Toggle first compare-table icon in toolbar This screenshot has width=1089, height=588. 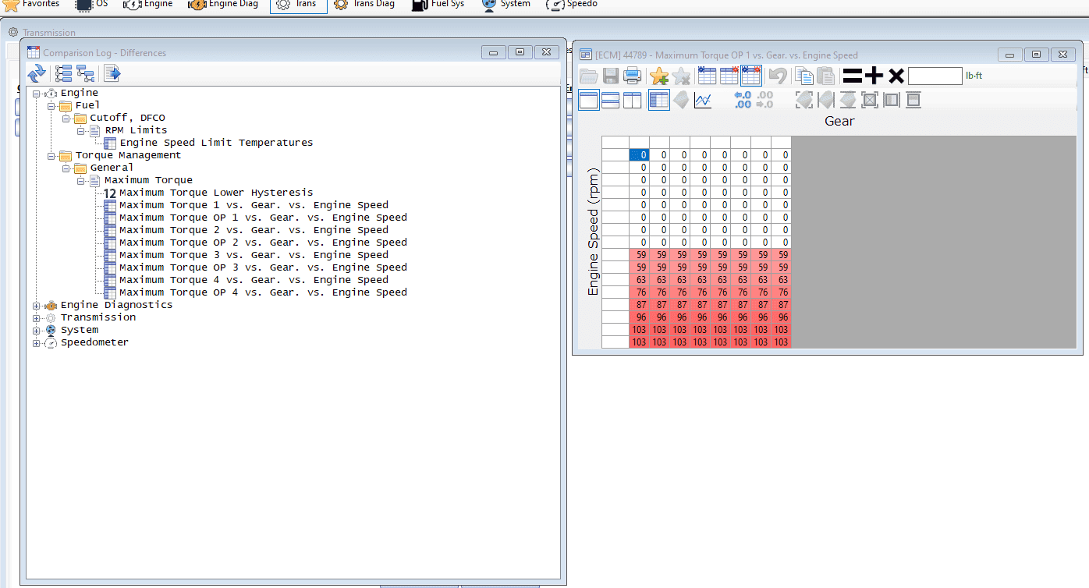click(708, 76)
